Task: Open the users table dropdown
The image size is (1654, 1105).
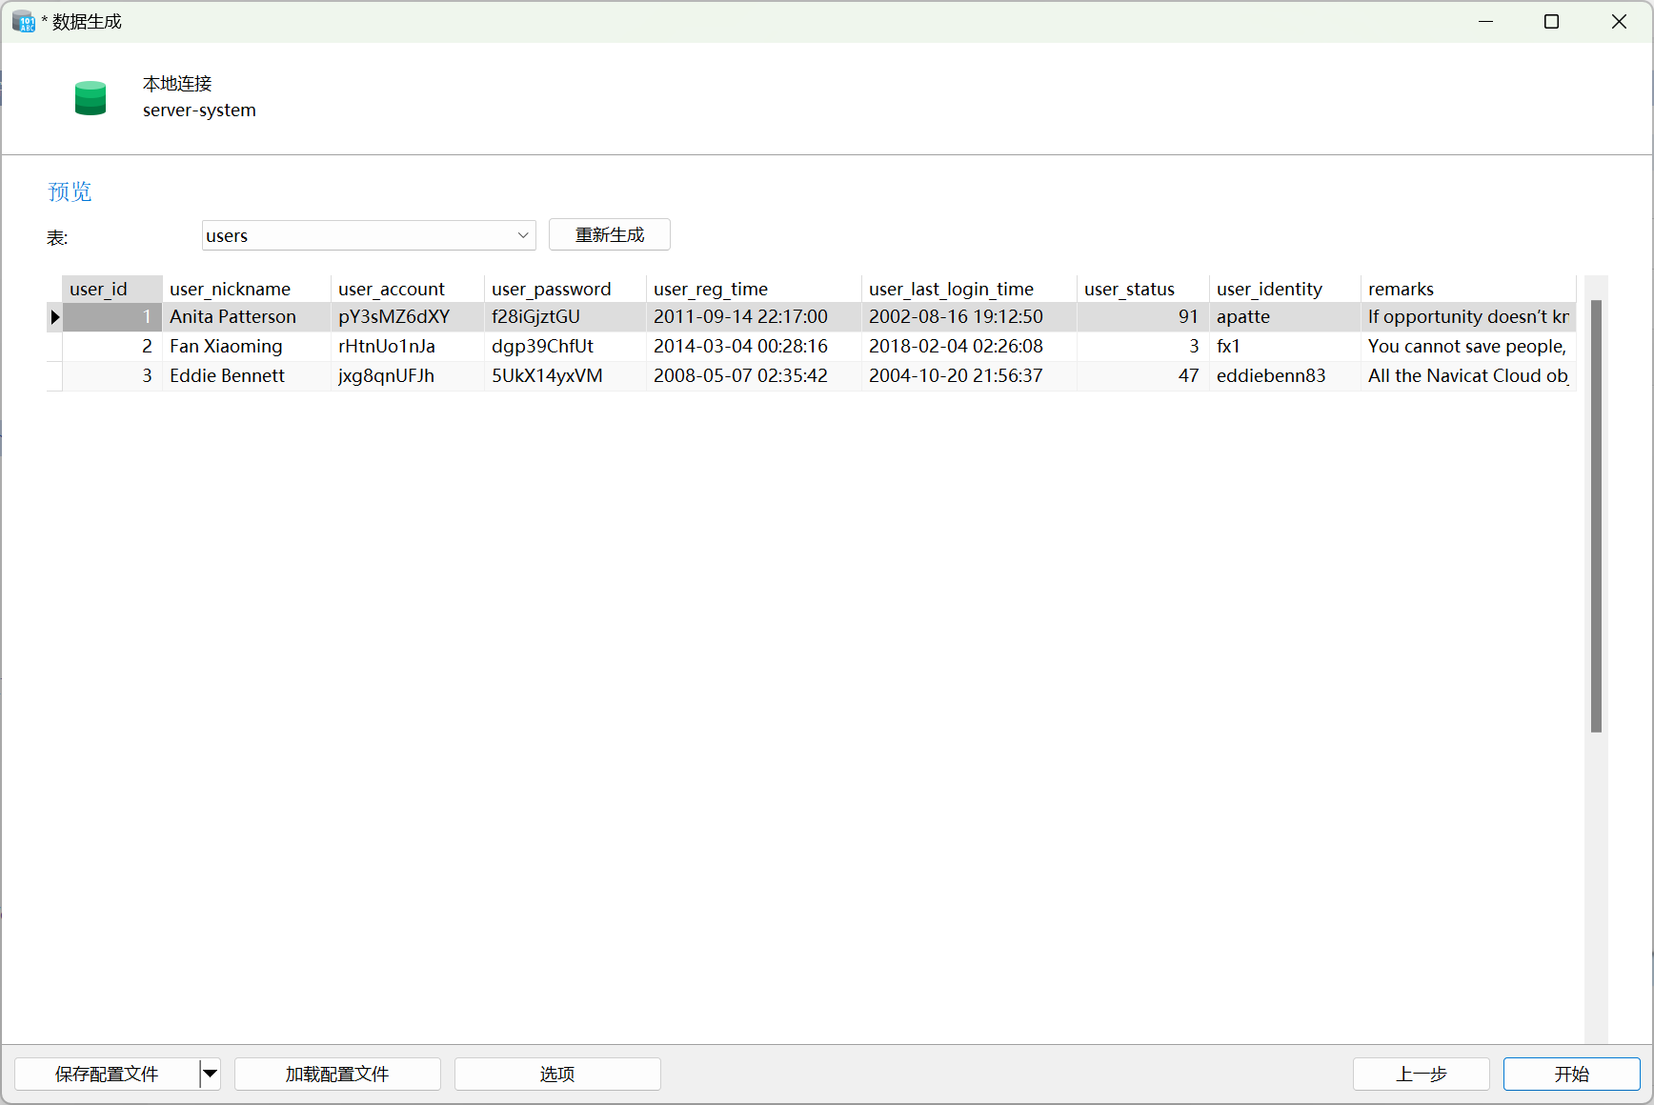Action: [x=522, y=235]
